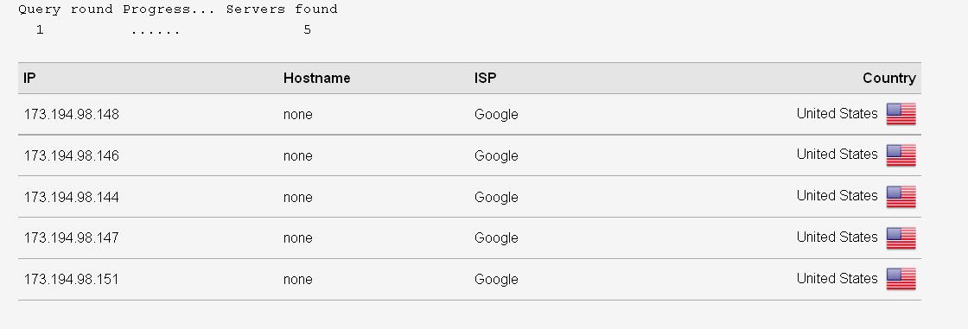Select the ISP column header
This screenshot has height=329, width=968.
[x=485, y=78]
